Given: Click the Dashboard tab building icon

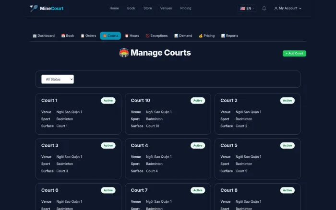Looking at the screenshot, I should (35, 36).
